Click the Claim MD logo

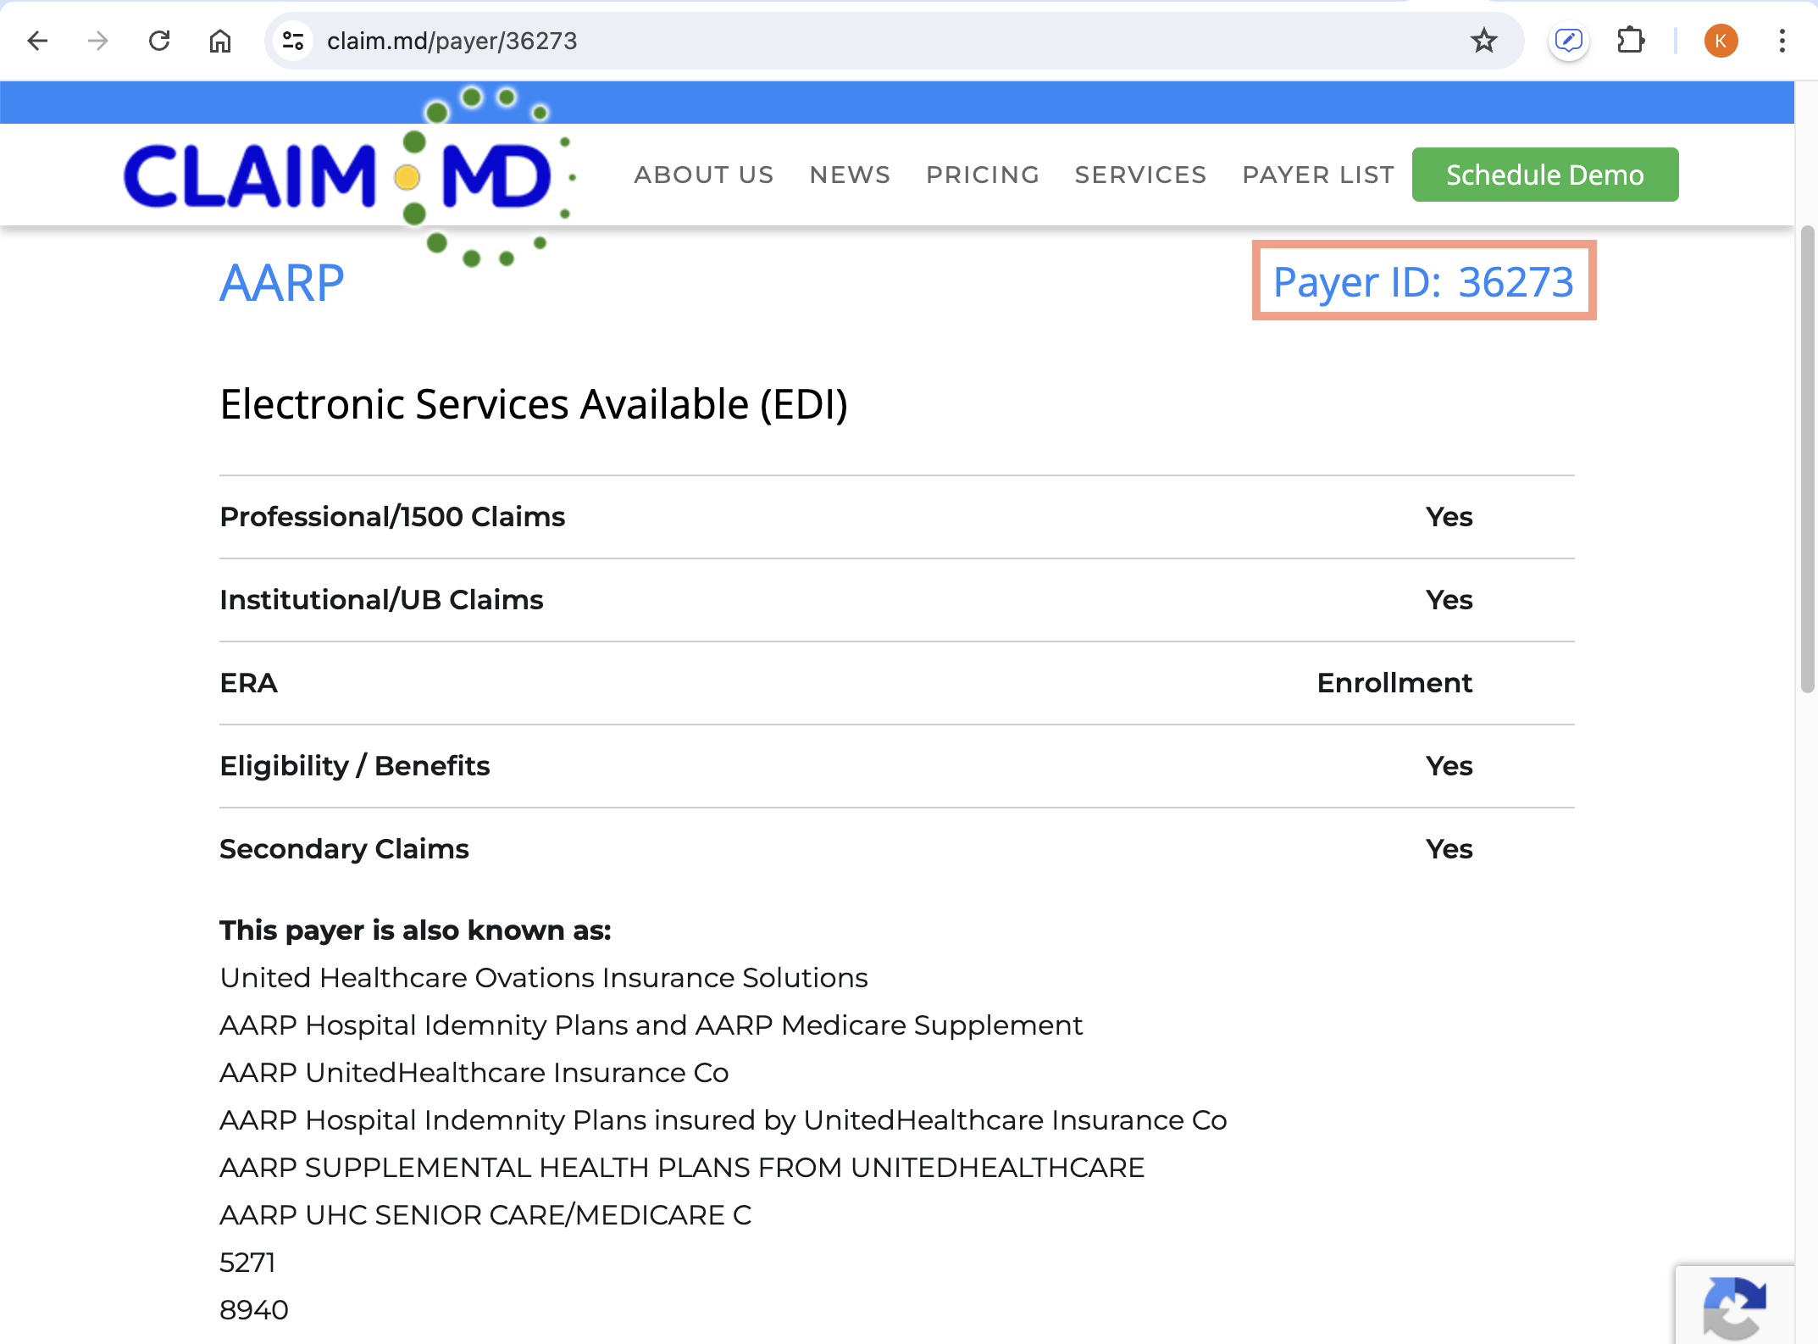click(x=339, y=174)
